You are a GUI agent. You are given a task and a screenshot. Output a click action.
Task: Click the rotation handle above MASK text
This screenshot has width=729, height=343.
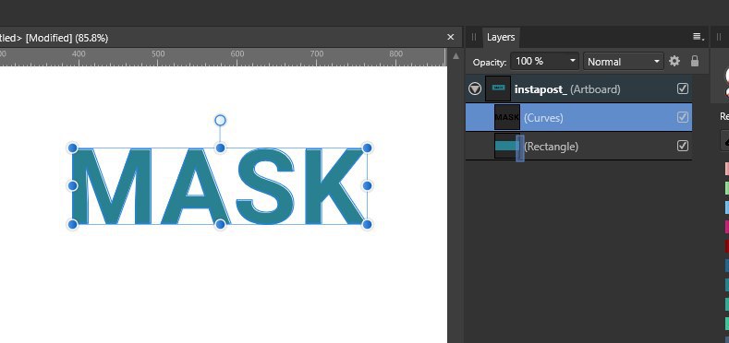pos(221,121)
